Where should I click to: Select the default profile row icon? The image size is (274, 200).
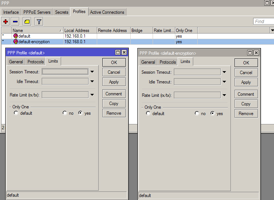point(16,36)
